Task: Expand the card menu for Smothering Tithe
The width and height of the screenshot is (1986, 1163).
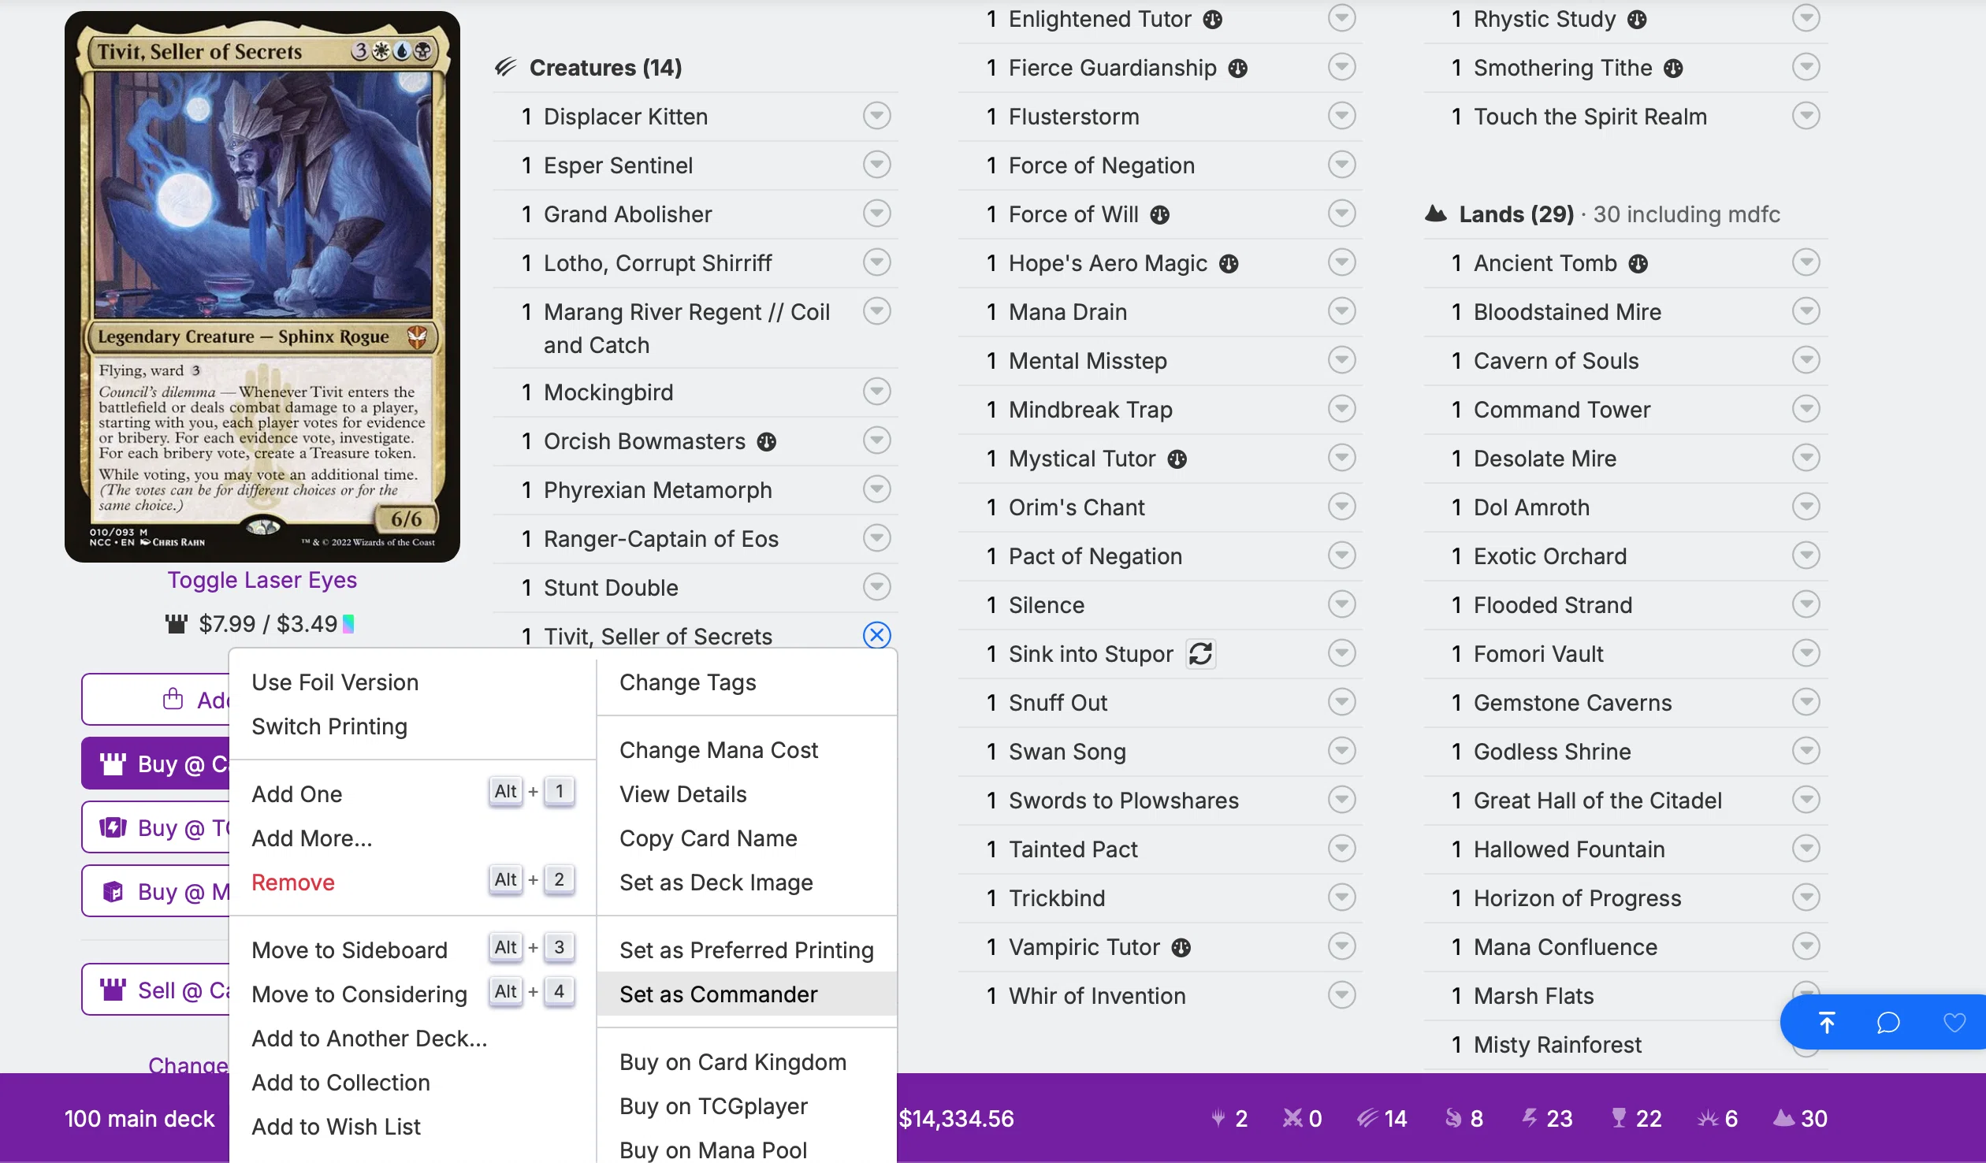Action: pos(1806,67)
